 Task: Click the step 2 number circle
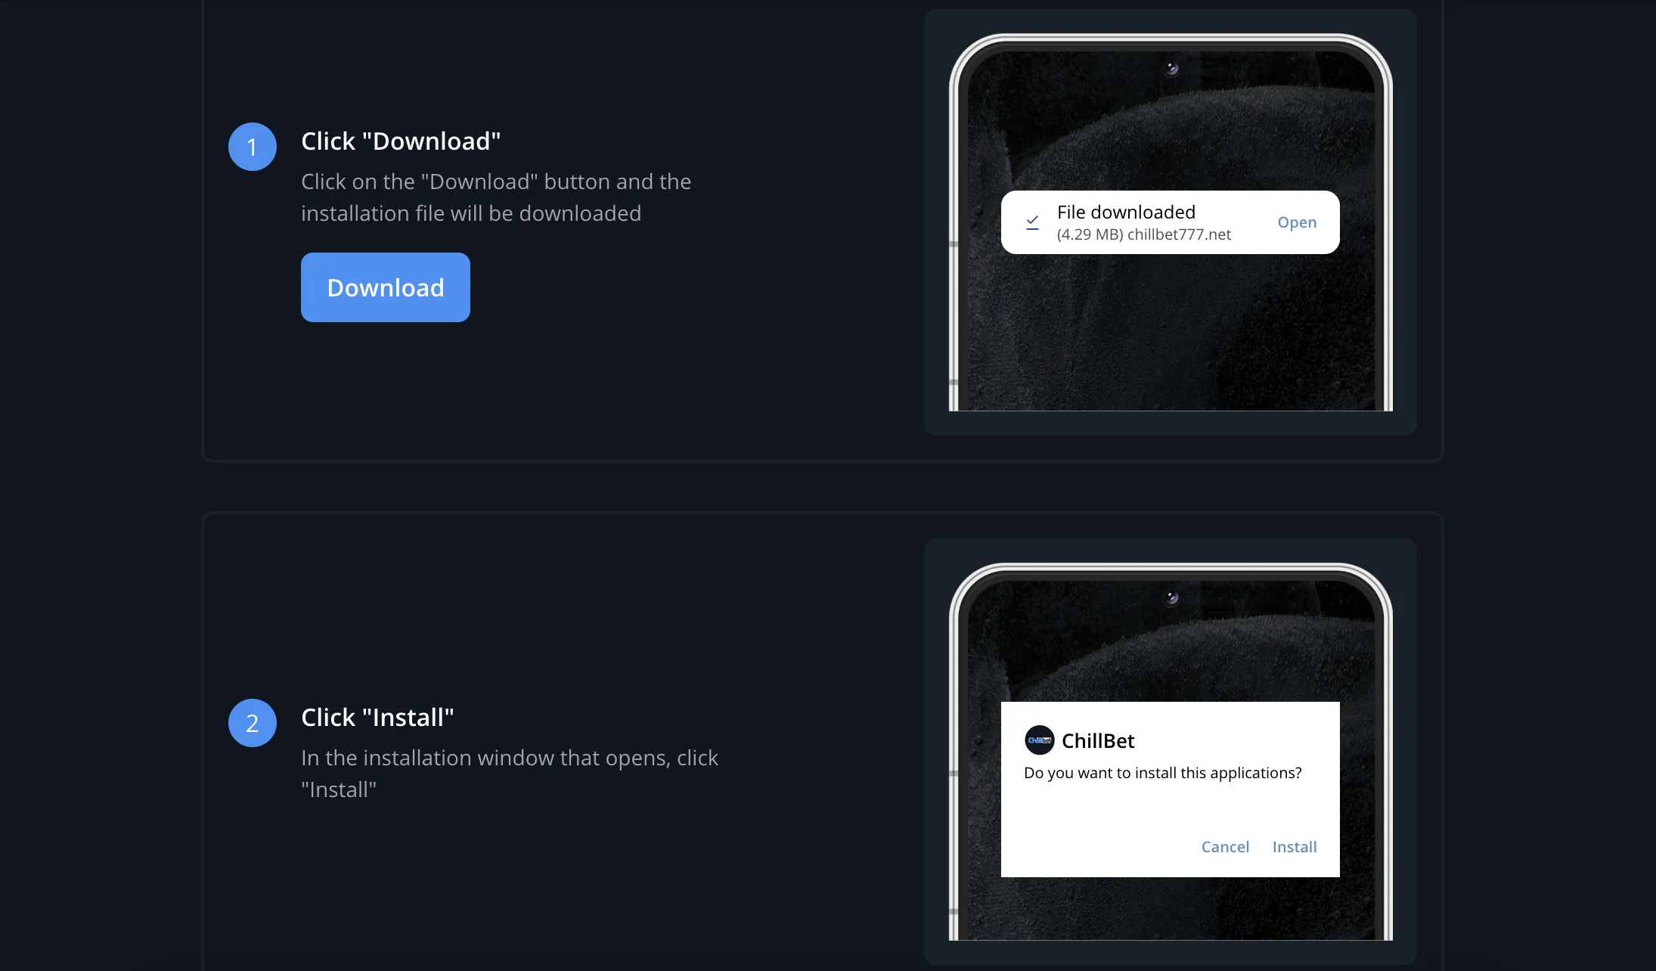[253, 723]
